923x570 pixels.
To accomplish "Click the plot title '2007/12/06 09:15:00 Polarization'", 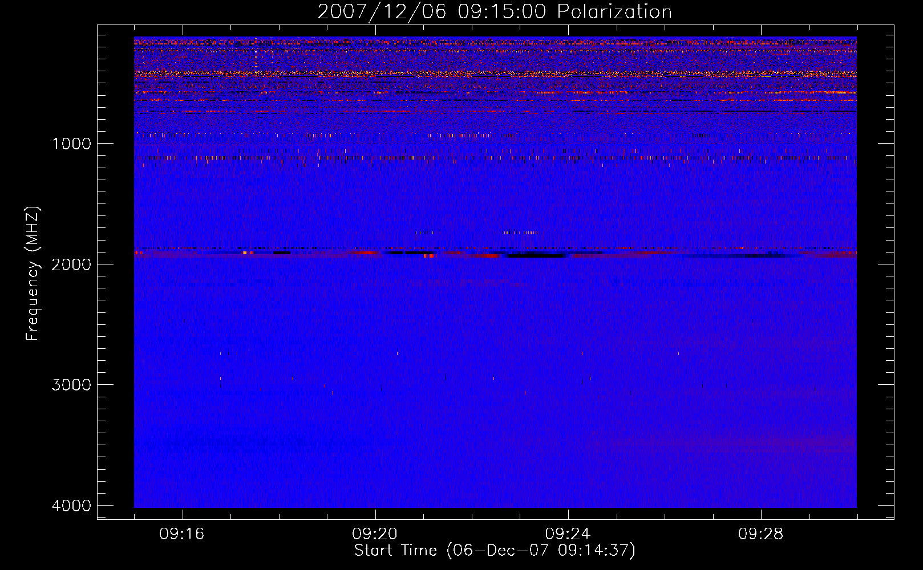I will click(495, 11).
